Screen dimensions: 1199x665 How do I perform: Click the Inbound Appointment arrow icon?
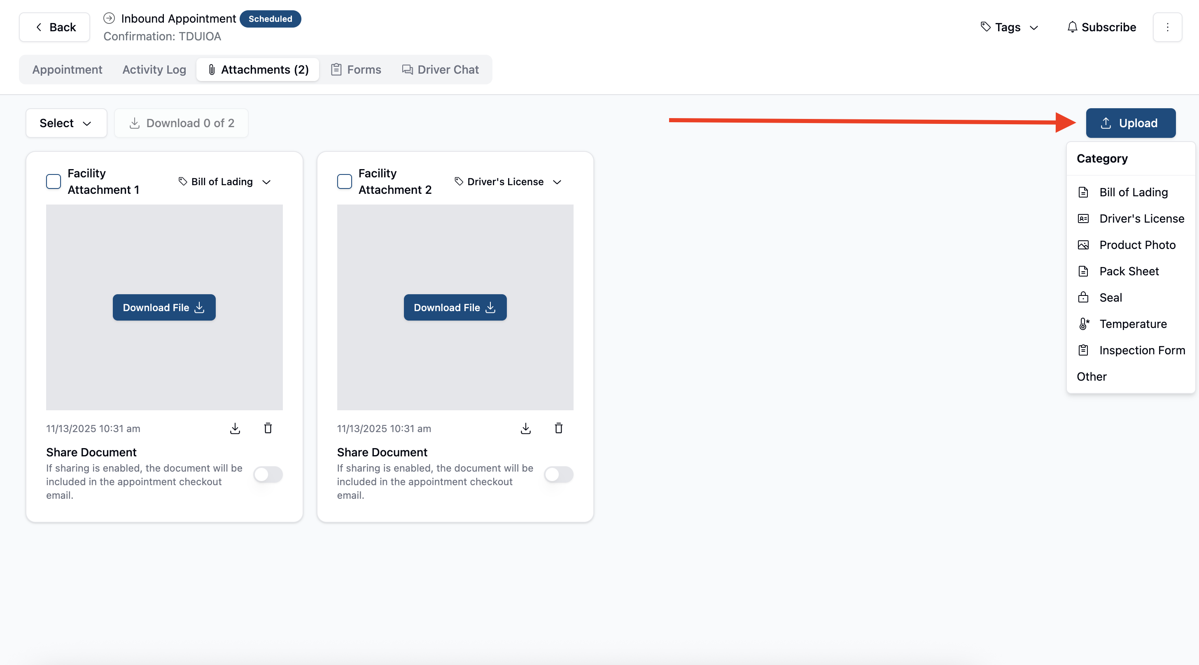[x=109, y=19]
